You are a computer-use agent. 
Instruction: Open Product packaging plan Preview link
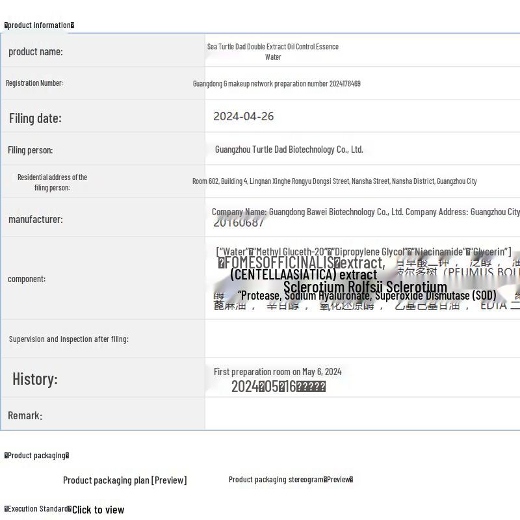pos(125,480)
